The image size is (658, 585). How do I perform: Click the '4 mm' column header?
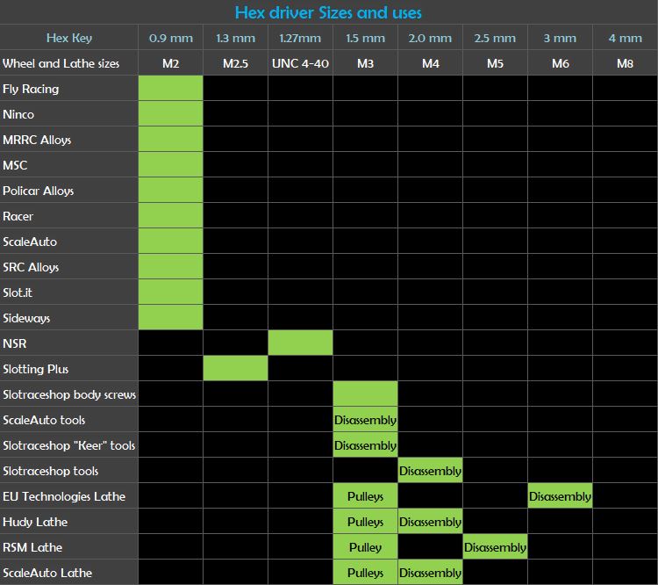625,39
